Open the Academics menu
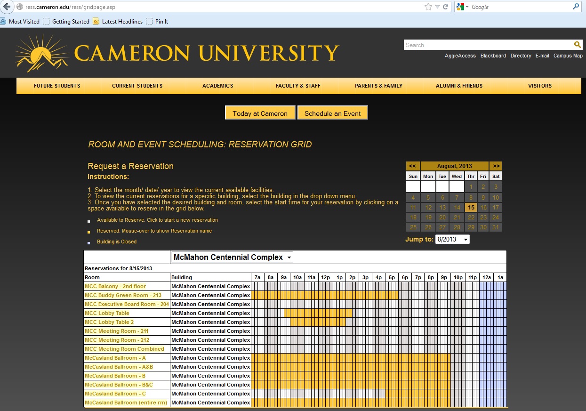Viewport: 586px width, 411px height. [218, 86]
